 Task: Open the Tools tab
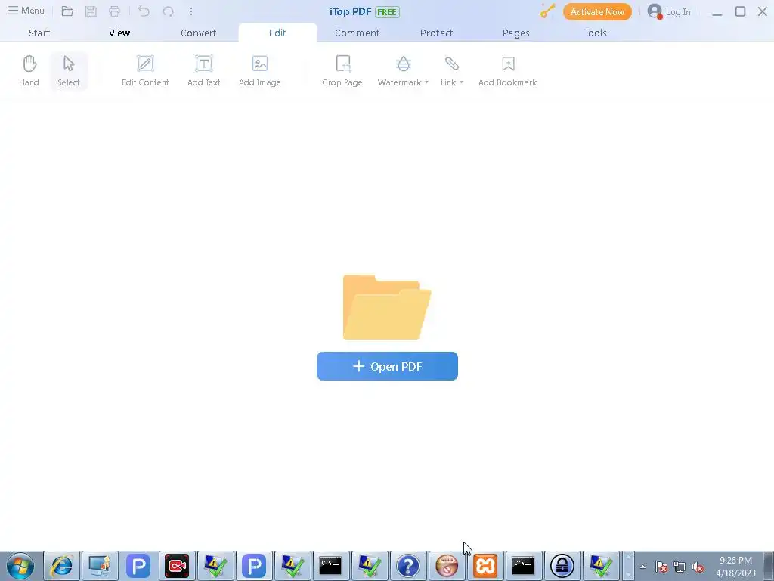[x=596, y=33]
